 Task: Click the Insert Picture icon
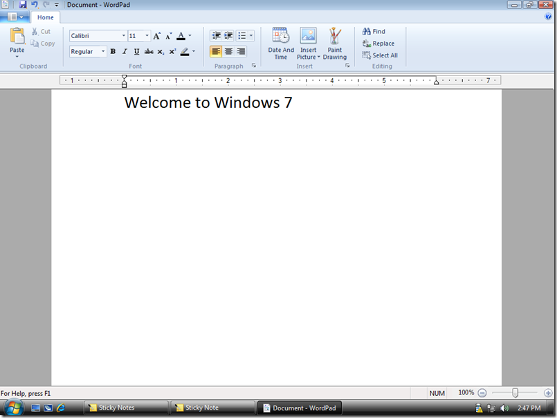pos(308,35)
